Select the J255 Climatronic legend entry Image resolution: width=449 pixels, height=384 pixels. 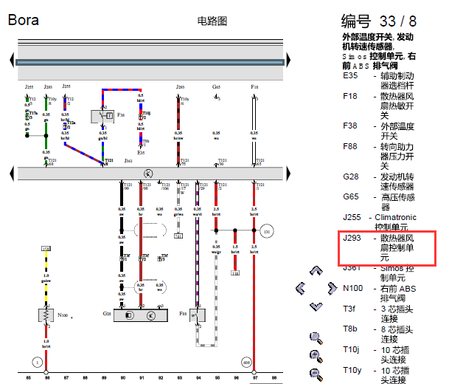(380, 222)
